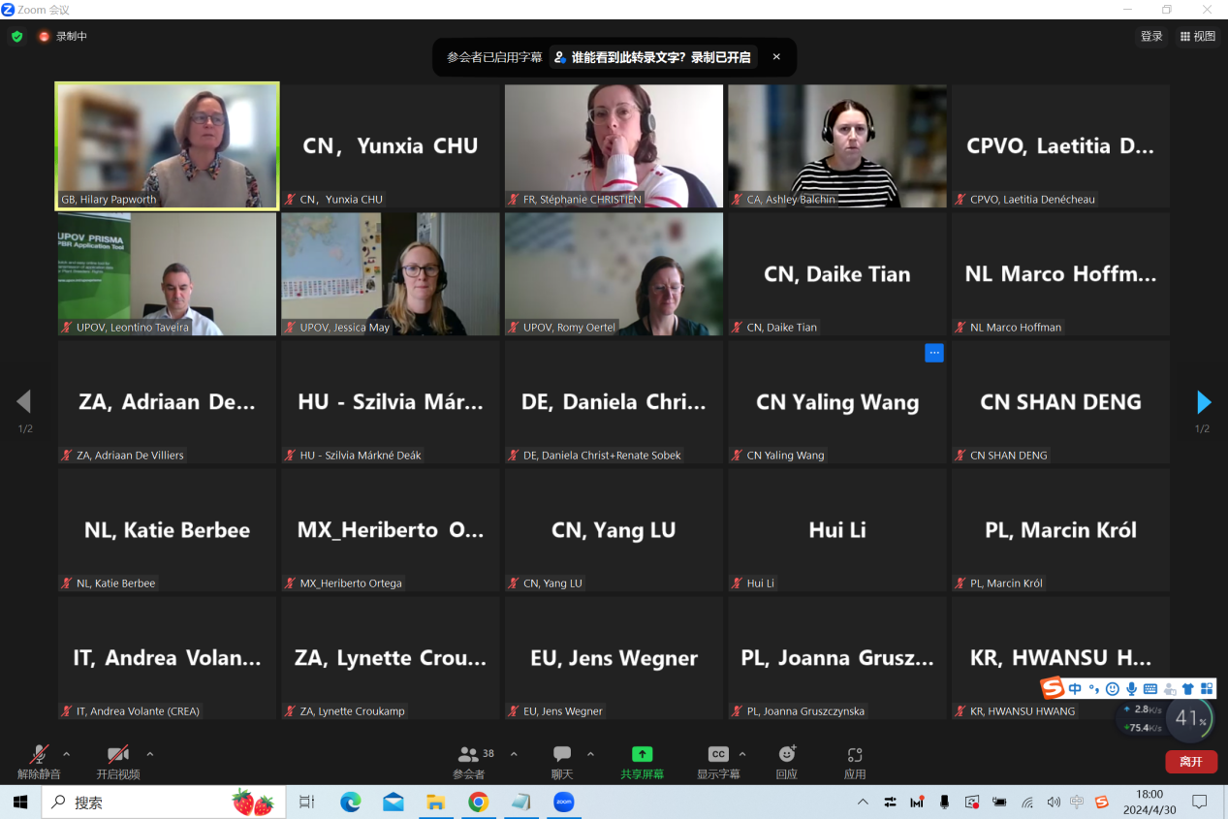This screenshot has height=819, width=1228.
Task: Expand video options arrow beside camera
Action: (149, 754)
